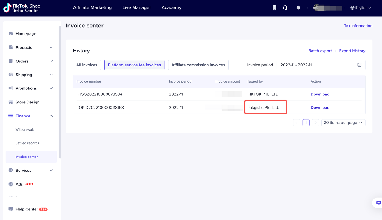The image size is (382, 220).
Task: Open customer support headset icon
Action: point(285,8)
